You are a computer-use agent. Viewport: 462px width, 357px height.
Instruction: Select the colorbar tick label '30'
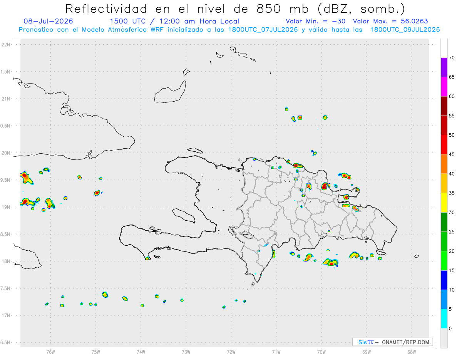452,213
